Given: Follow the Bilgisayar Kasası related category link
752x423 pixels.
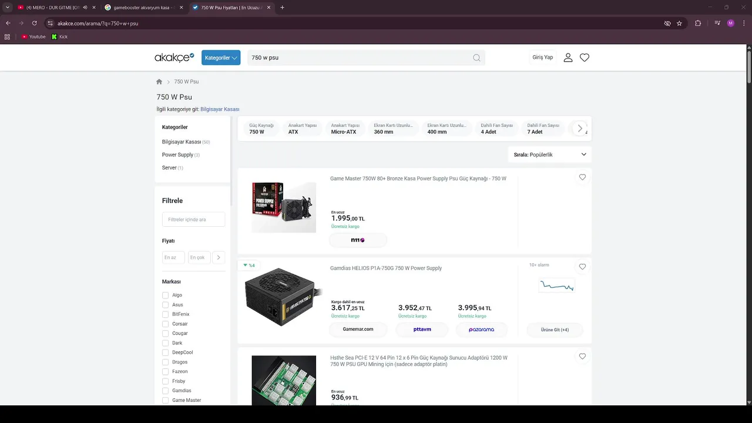Looking at the screenshot, I should [x=220, y=109].
